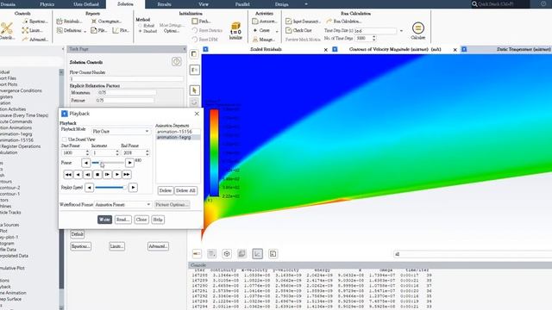The width and height of the screenshot is (552, 310).
Task: Click the t=0 Initialize icon
Action: point(235,31)
